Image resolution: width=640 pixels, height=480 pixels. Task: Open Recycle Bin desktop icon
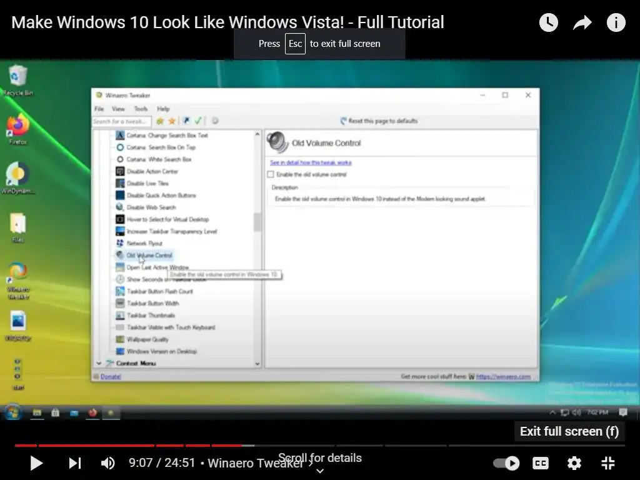point(17,81)
